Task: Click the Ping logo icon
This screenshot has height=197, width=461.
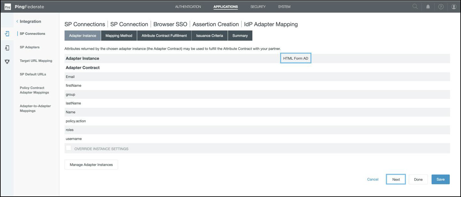Action: click(7, 7)
